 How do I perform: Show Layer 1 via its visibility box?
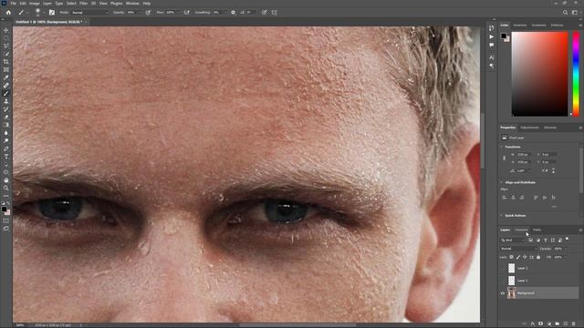pyautogui.click(x=503, y=281)
